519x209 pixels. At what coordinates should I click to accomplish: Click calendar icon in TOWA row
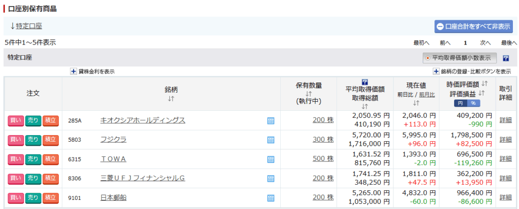[x=271, y=159]
